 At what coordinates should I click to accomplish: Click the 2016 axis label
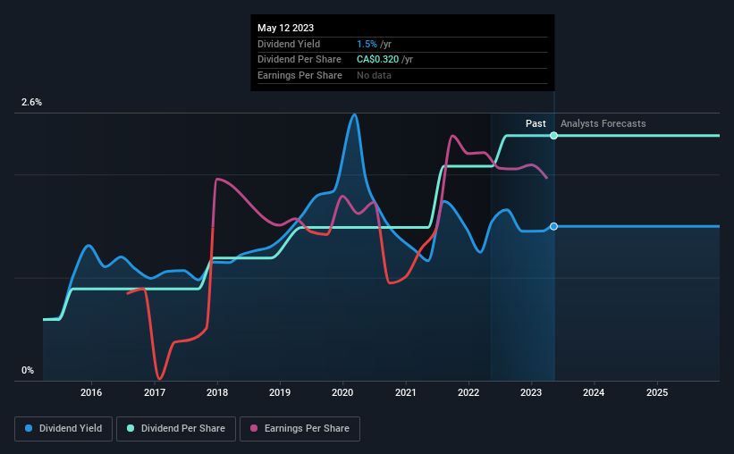click(x=91, y=392)
